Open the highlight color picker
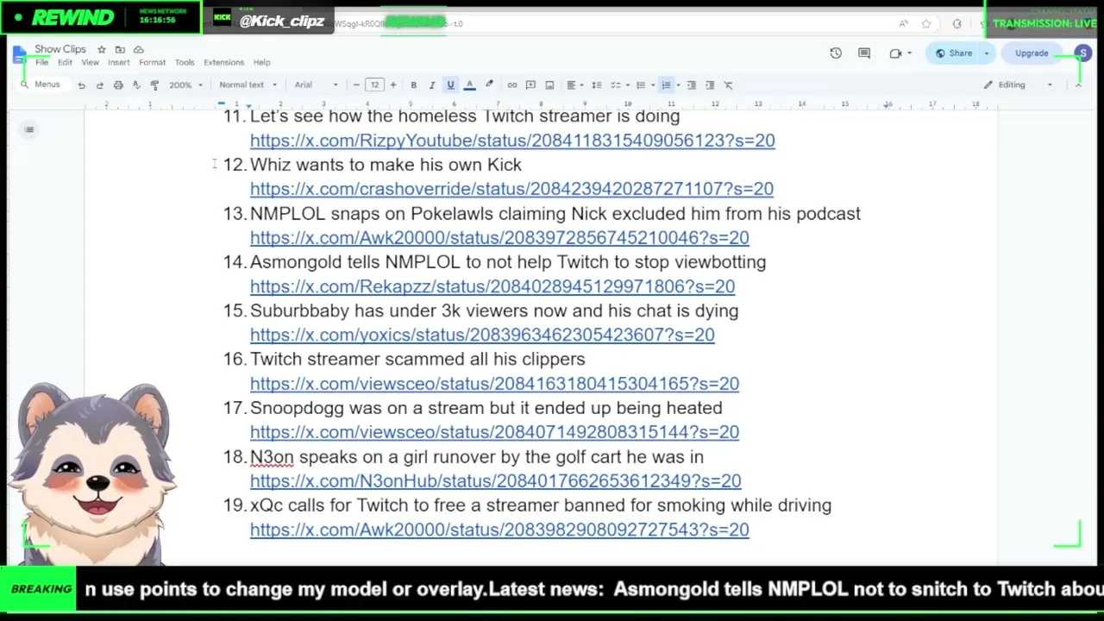The image size is (1104, 621). coord(489,85)
